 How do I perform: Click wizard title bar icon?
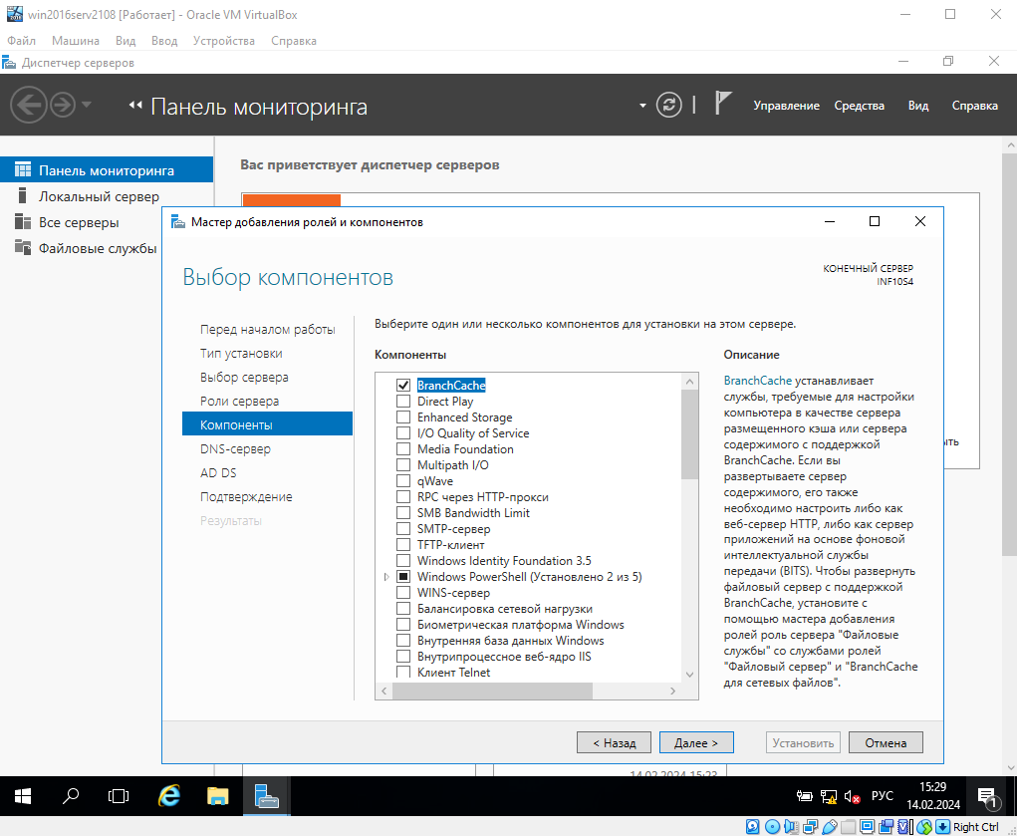pos(177,222)
